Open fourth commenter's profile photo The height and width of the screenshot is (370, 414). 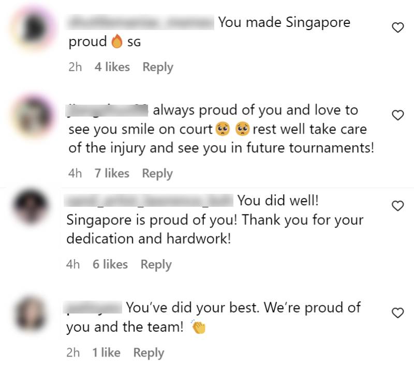point(31,314)
